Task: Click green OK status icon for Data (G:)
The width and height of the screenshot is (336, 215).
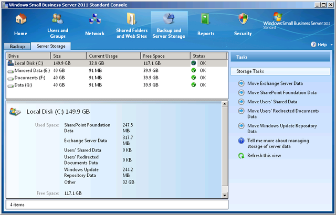Action: 194,85
